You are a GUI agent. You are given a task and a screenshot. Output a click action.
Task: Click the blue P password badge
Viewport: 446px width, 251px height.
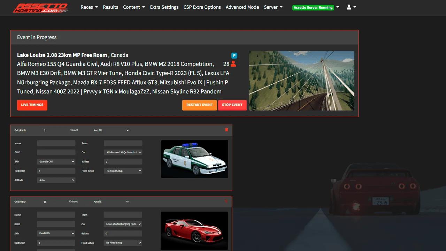click(234, 55)
